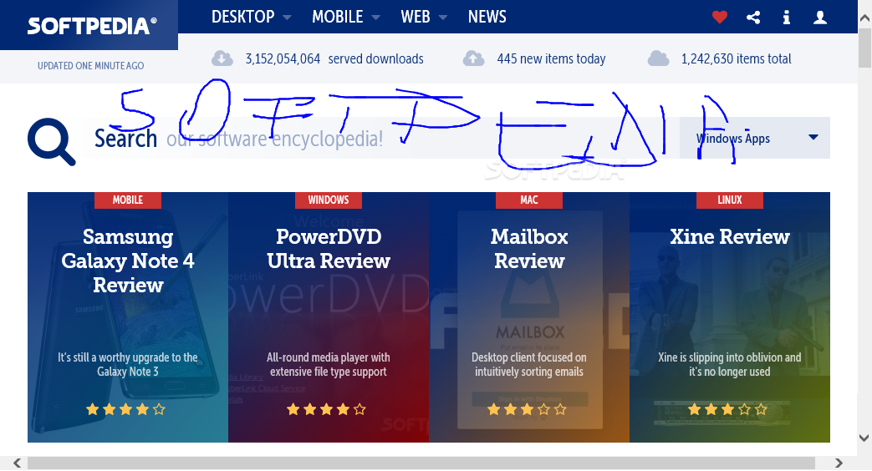
Task: Click the items total cloud icon
Action: coord(659,58)
